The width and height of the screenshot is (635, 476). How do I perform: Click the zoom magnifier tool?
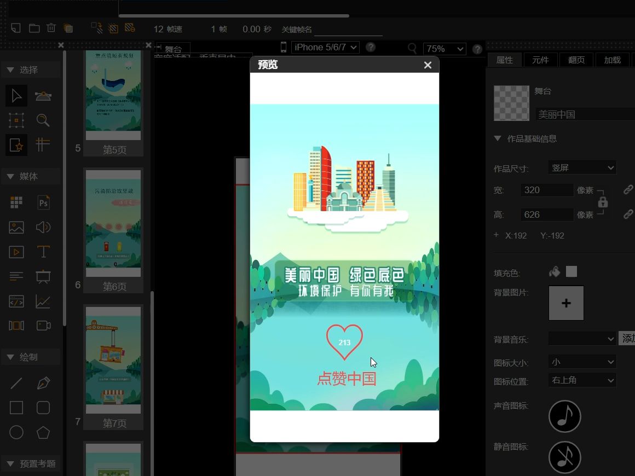(x=43, y=120)
